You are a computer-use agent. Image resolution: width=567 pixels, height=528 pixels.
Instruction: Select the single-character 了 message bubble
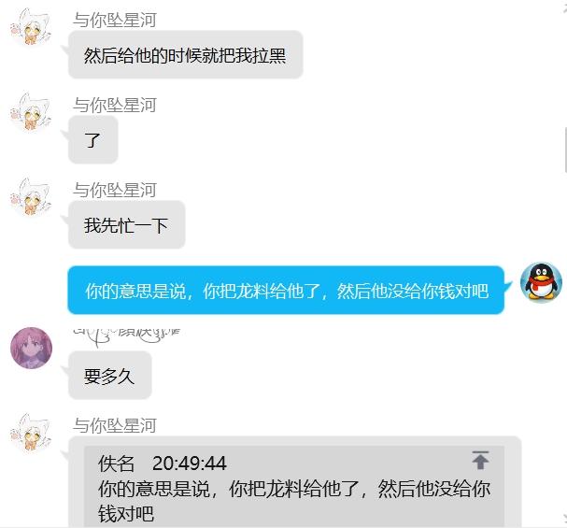(x=92, y=140)
